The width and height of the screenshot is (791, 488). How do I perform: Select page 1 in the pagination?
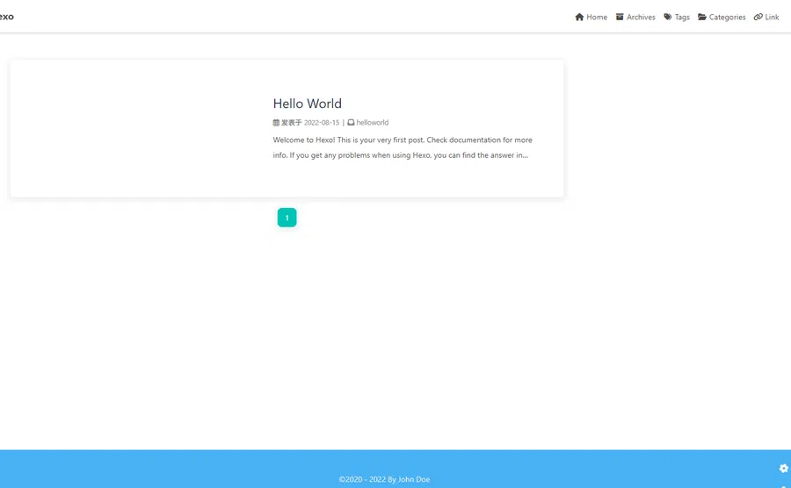click(287, 218)
